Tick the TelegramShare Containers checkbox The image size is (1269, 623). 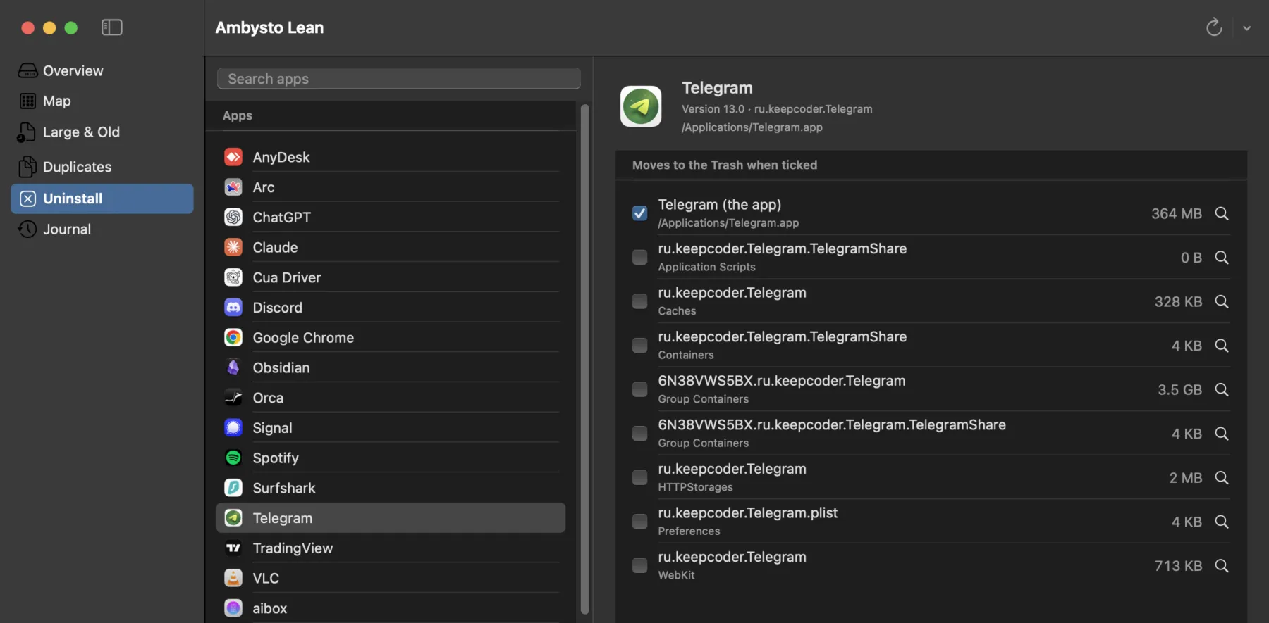tap(639, 345)
